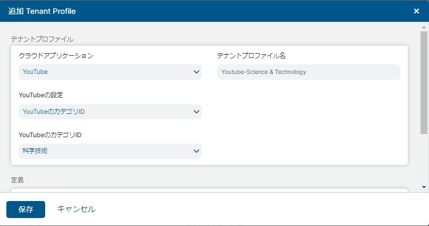Click the テナントプロファイル section heading
The image size is (429, 226).
pos(42,39)
